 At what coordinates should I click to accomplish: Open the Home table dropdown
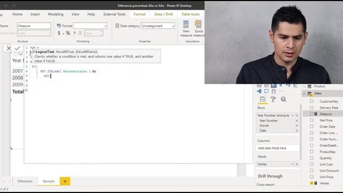click(x=34, y=33)
